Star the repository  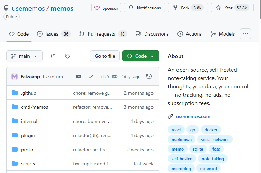coord(232,8)
